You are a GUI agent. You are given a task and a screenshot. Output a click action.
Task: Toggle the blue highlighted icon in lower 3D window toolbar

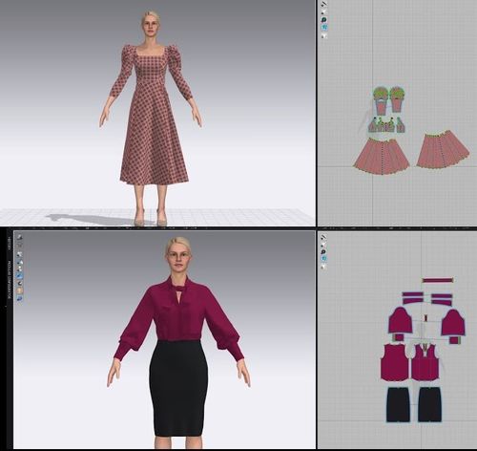click(20, 276)
